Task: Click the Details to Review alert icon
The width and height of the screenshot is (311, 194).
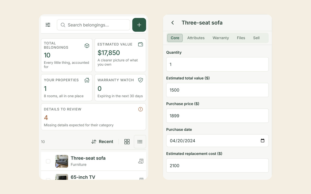Action: (x=140, y=109)
